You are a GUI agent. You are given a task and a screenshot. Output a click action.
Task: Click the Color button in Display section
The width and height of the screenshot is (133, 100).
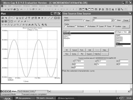(126, 26)
